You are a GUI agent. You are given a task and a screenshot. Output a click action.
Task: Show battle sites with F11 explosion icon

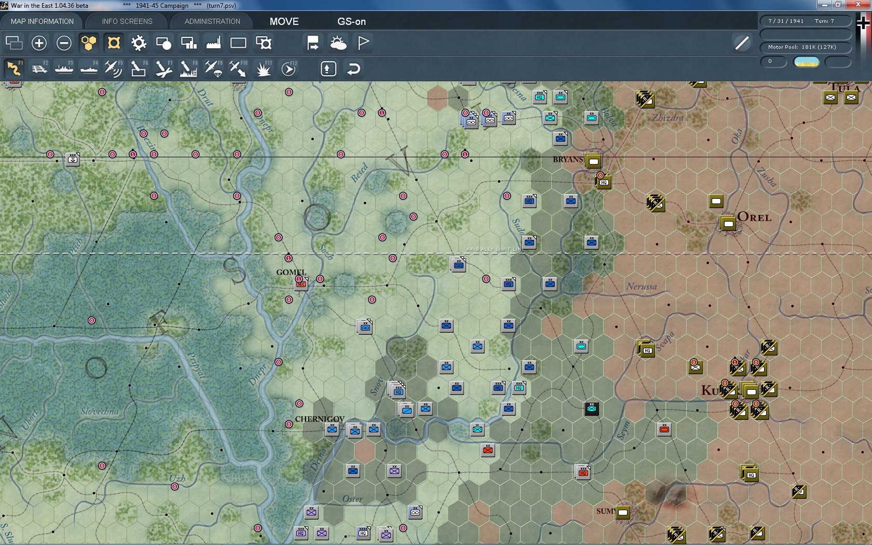tap(263, 69)
